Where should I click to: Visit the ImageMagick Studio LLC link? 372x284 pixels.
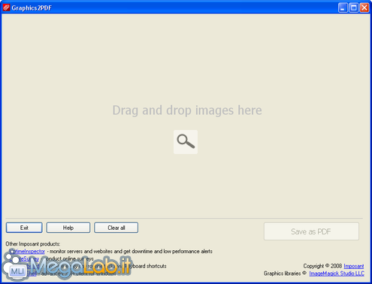(337, 273)
